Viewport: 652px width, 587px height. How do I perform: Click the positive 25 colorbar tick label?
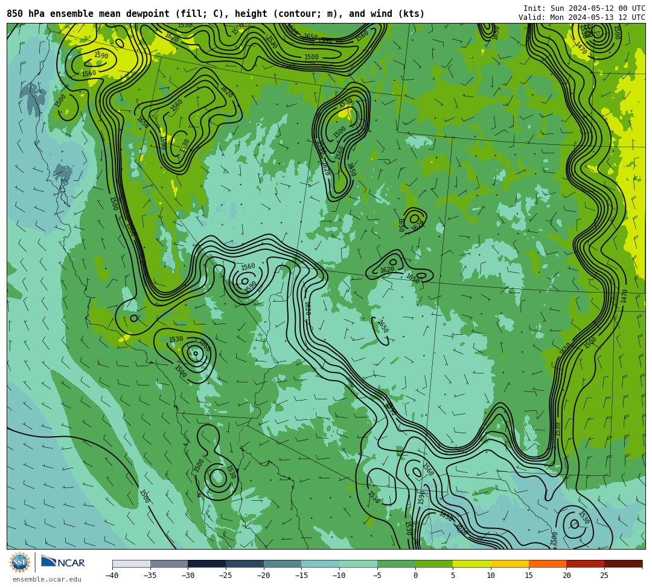click(604, 576)
